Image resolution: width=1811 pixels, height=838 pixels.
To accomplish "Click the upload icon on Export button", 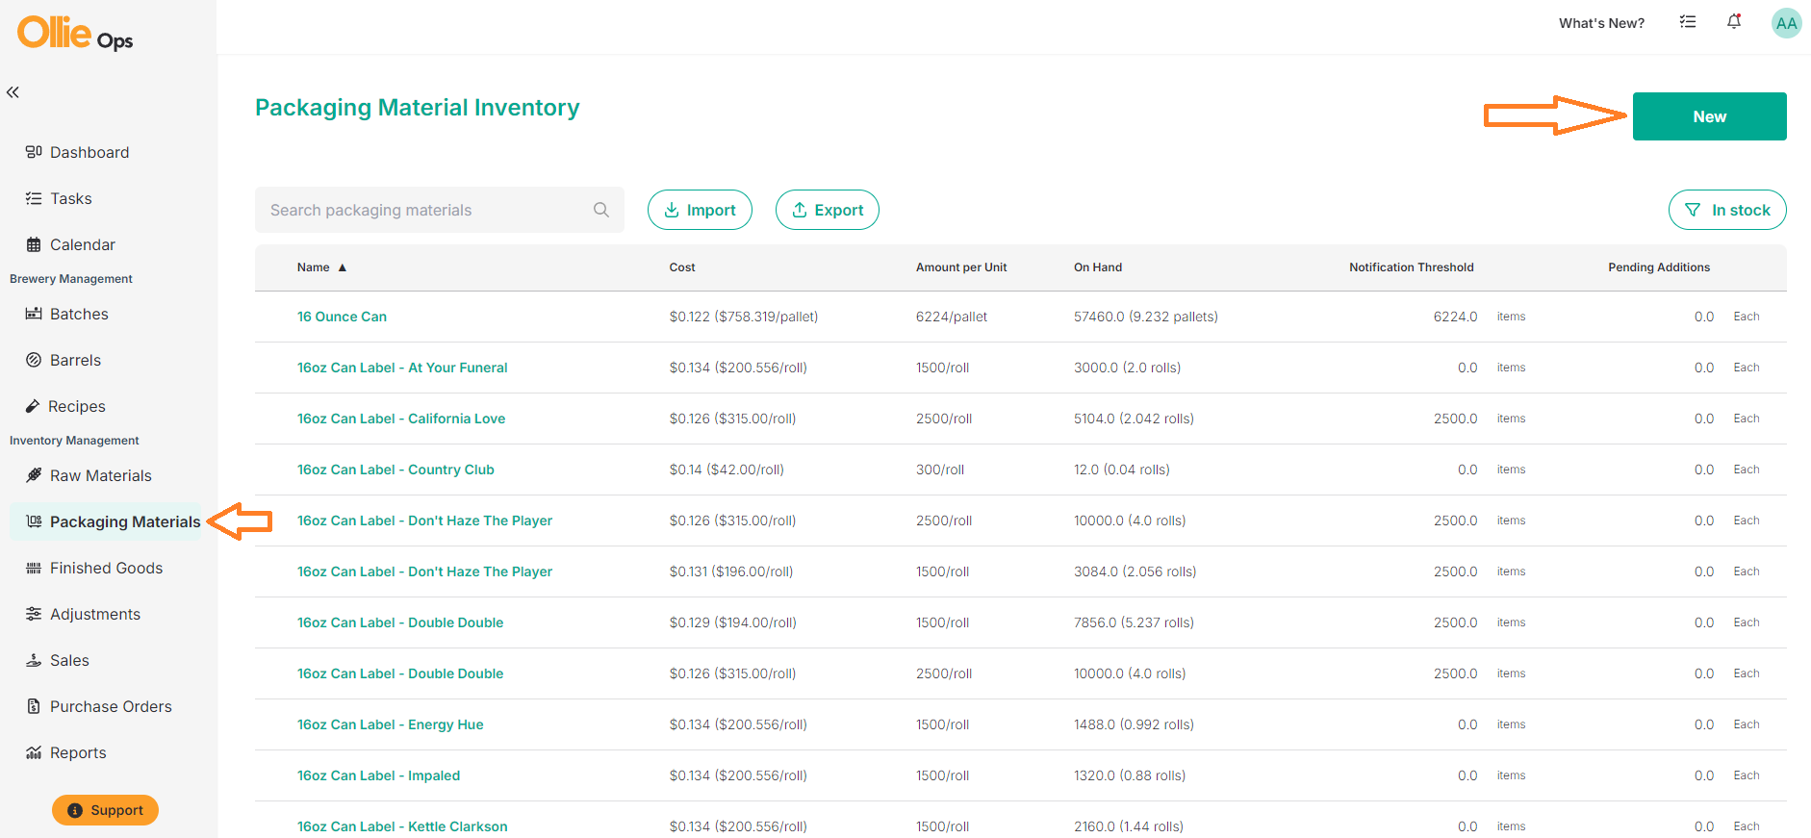I will coord(800,210).
